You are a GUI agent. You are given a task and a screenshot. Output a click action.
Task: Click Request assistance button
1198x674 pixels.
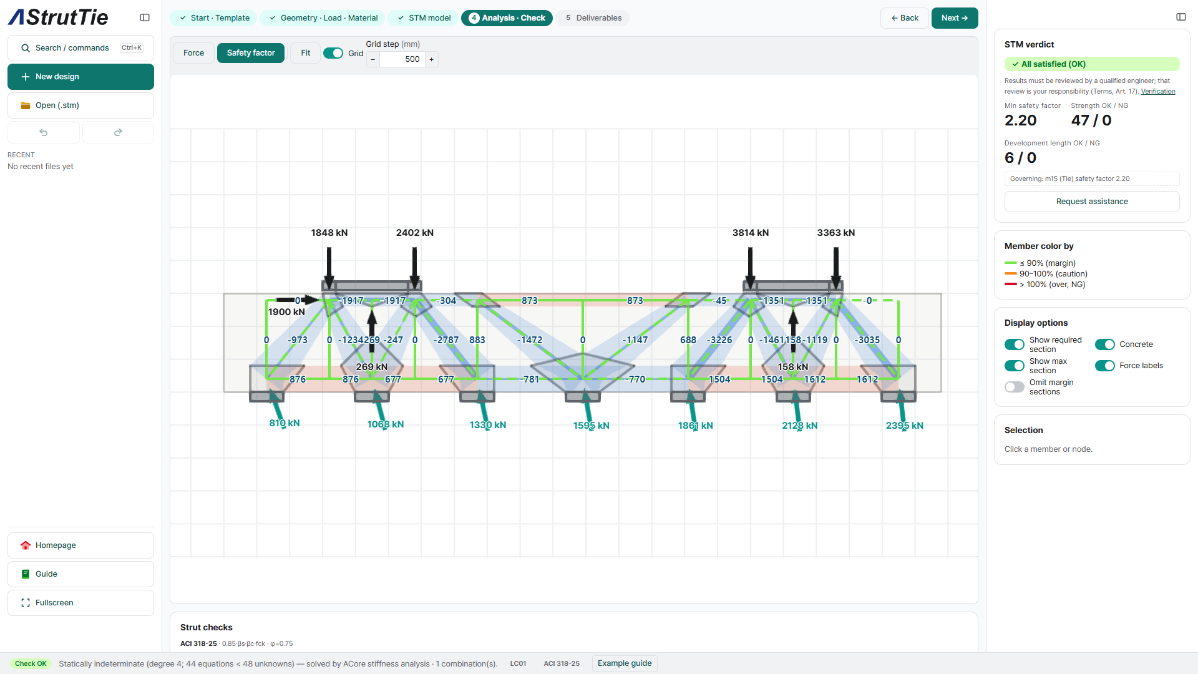1092,202
